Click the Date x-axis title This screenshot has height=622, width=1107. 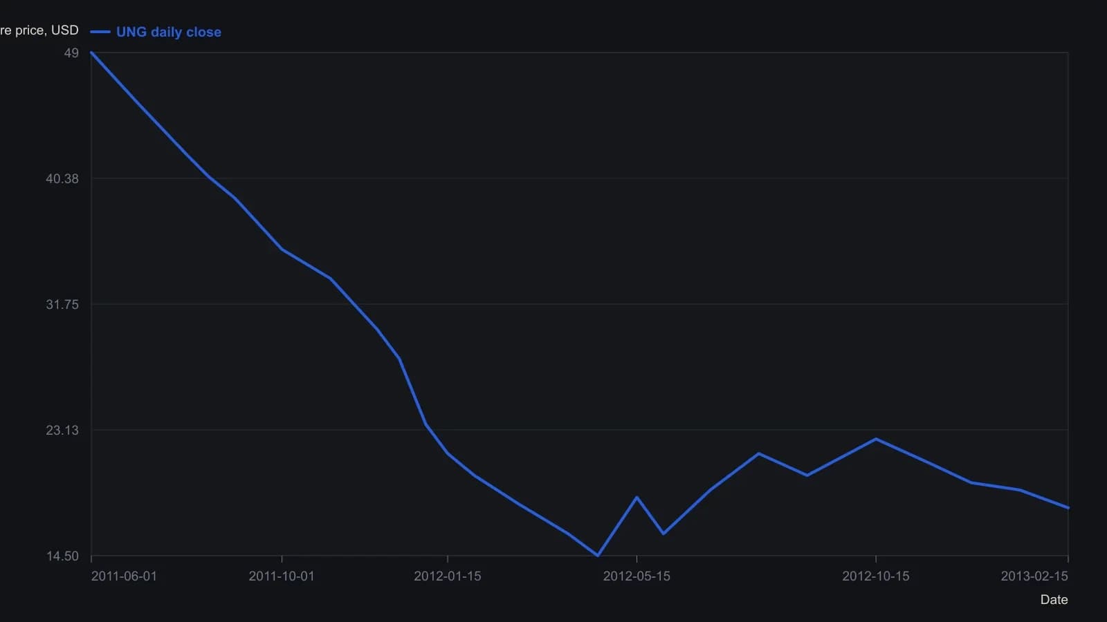click(1054, 600)
